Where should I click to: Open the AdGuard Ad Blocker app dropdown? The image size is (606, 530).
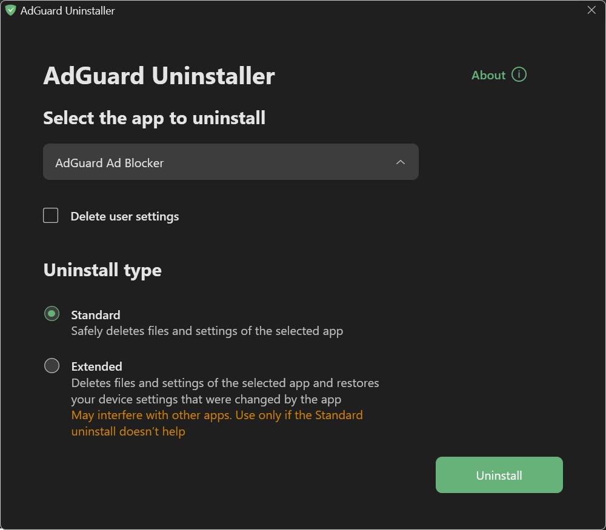[x=231, y=162]
